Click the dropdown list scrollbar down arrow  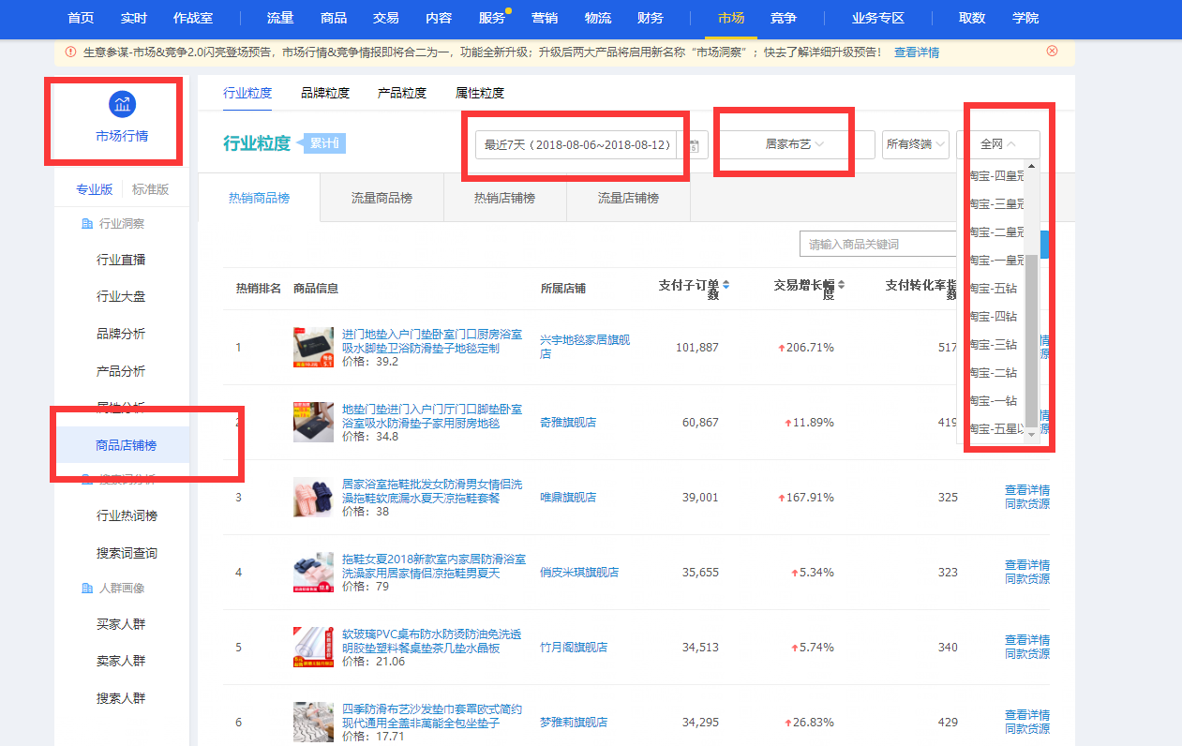click(1032, 435)
